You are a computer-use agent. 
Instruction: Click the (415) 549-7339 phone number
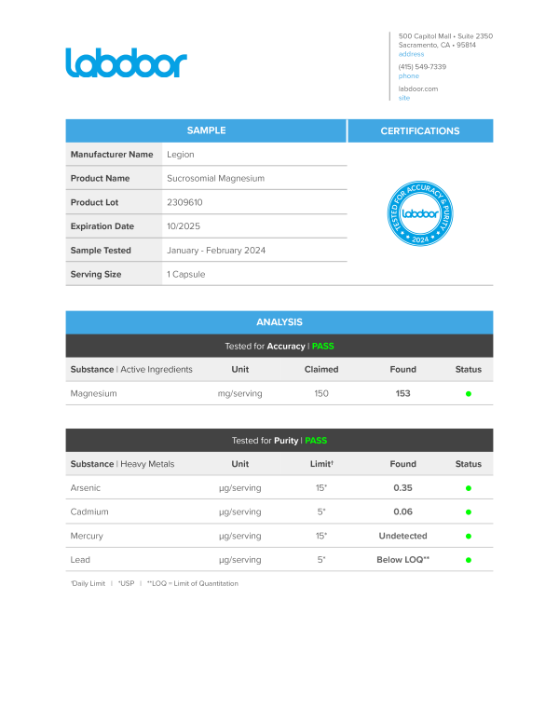click(x=422, y=67)
